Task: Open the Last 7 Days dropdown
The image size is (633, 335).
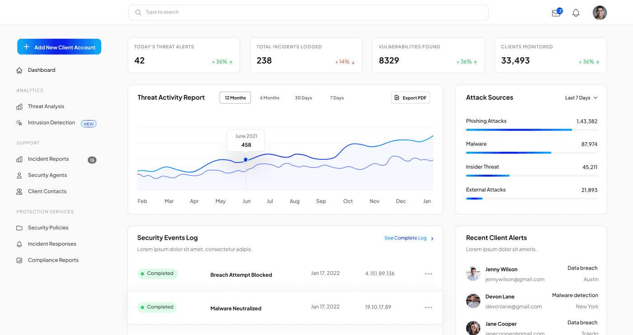Action: tap(581, 98)
